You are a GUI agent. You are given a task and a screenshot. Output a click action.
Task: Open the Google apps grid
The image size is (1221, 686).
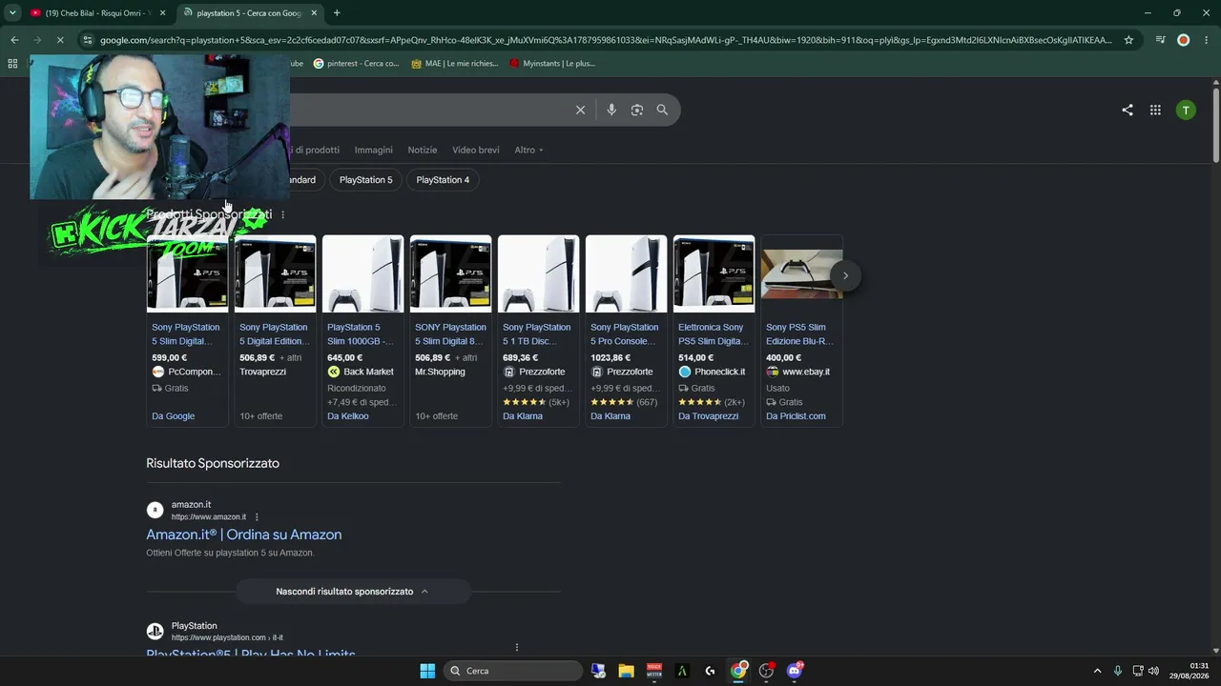(1155, 110)
